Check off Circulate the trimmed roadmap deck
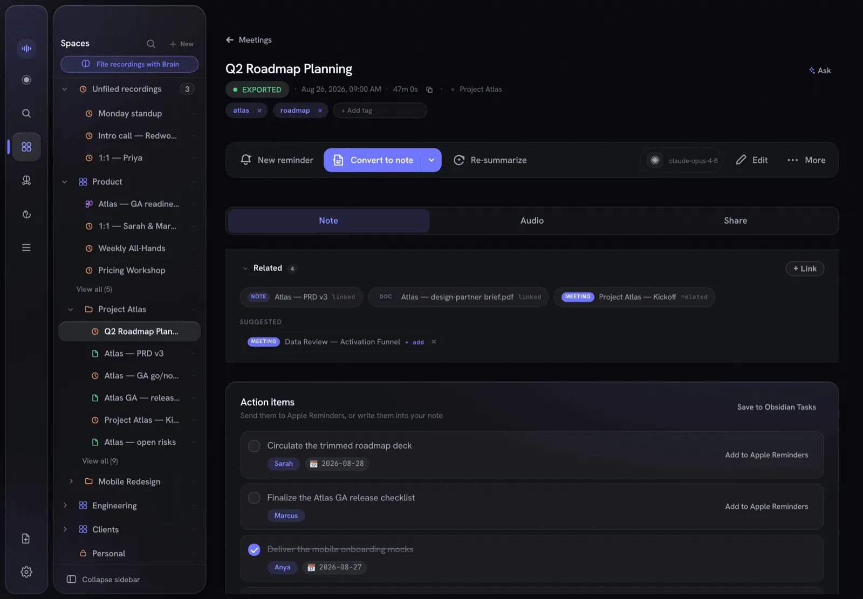This screenshot has width=863, height=599. tap(254, 446)
